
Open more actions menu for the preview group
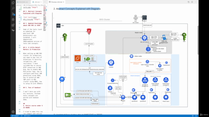coord(196,2)
